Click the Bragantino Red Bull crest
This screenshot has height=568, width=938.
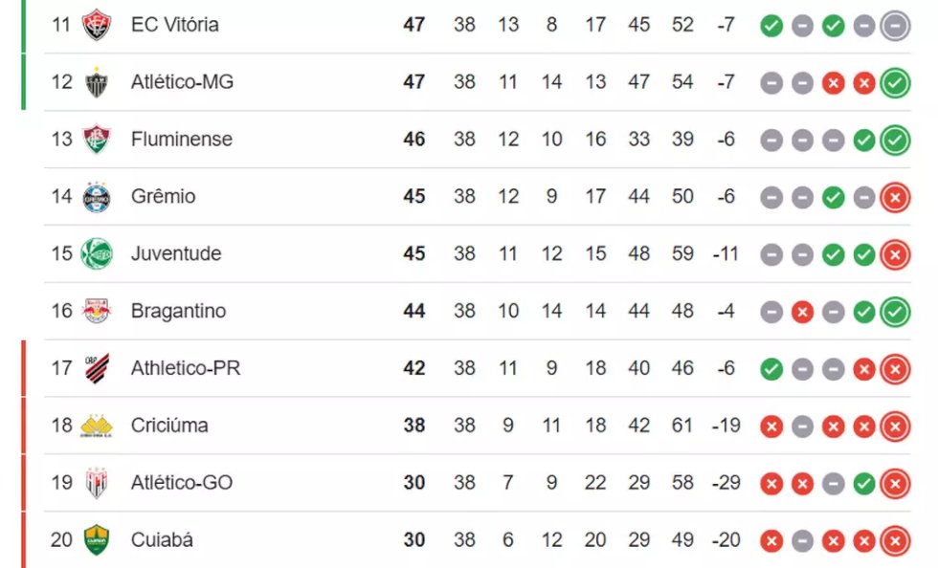97,311
